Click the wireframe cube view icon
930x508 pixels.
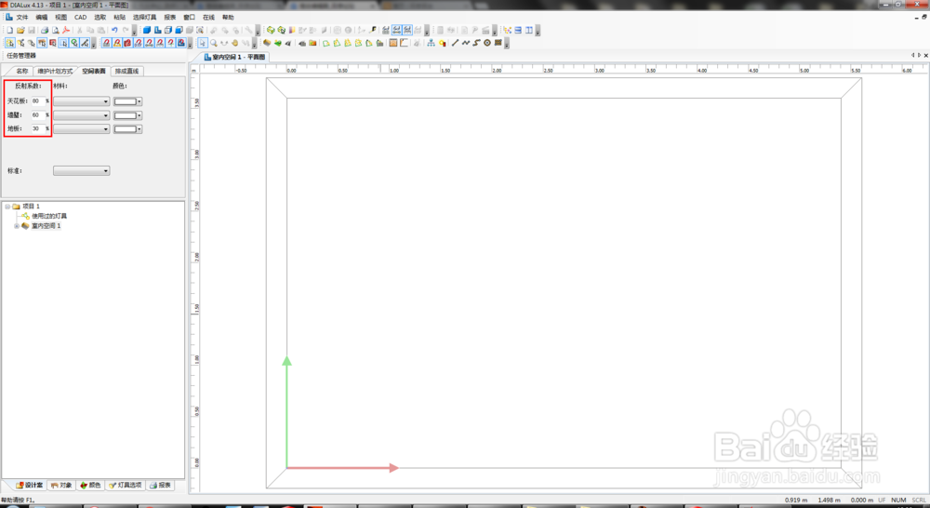click(x=168, y=30)
